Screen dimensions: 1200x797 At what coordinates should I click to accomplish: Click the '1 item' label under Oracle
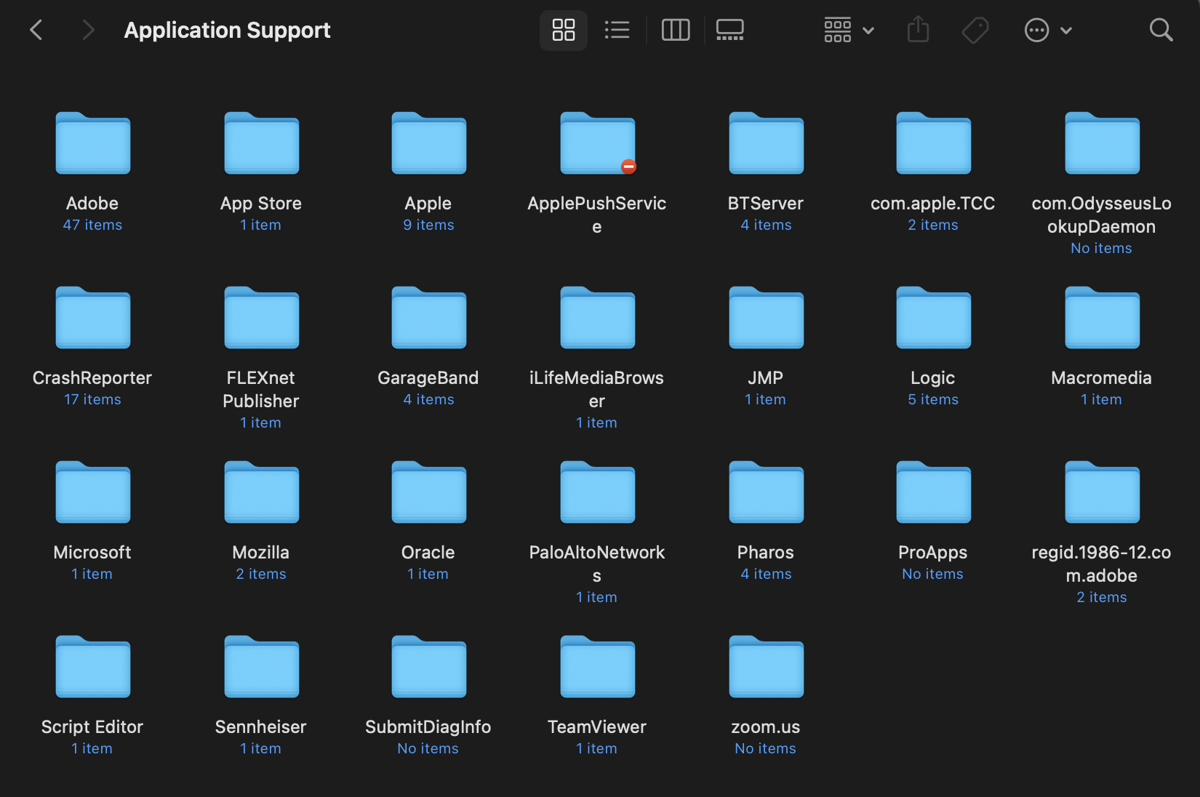coord(428,574)
